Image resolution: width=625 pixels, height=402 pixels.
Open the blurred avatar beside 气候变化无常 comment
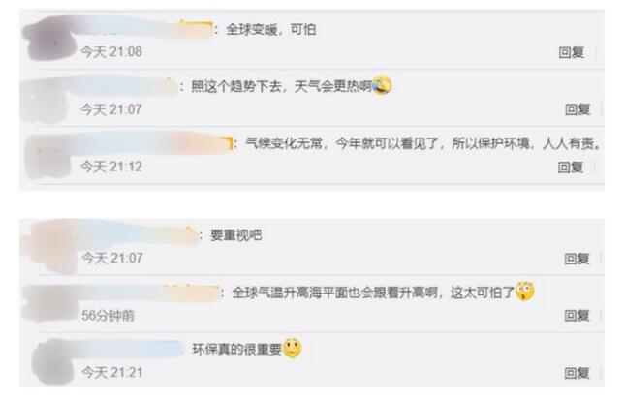click(48, 157)
